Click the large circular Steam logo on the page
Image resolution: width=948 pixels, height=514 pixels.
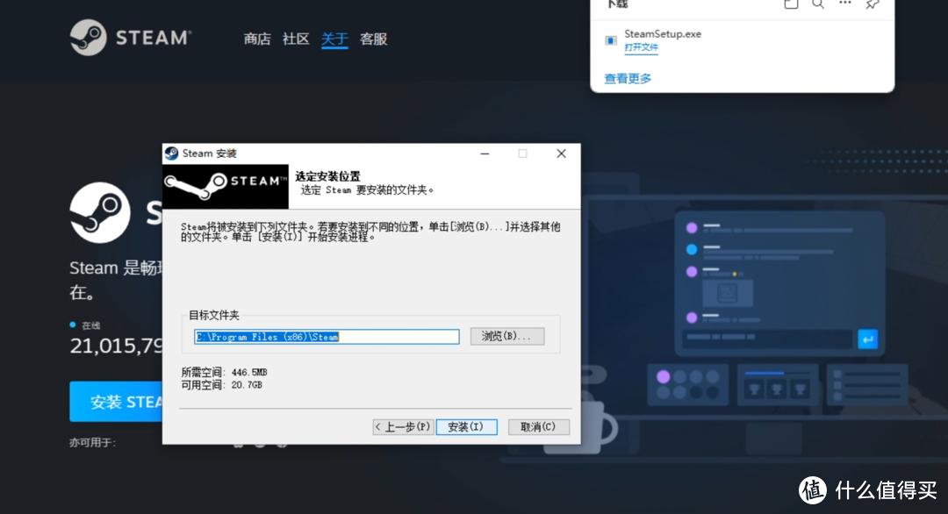(x=99, y=212)
